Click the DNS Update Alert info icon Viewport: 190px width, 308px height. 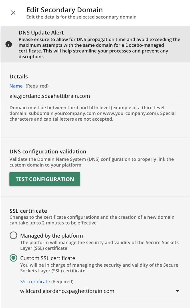click(9, 44)
